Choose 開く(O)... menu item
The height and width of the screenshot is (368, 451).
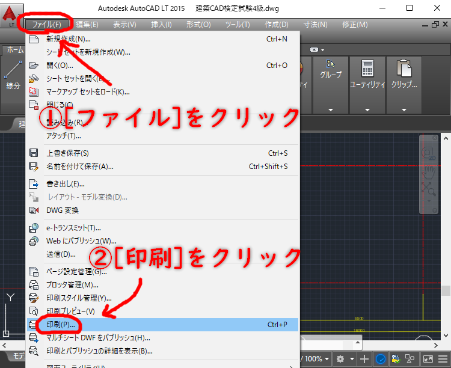162,66
